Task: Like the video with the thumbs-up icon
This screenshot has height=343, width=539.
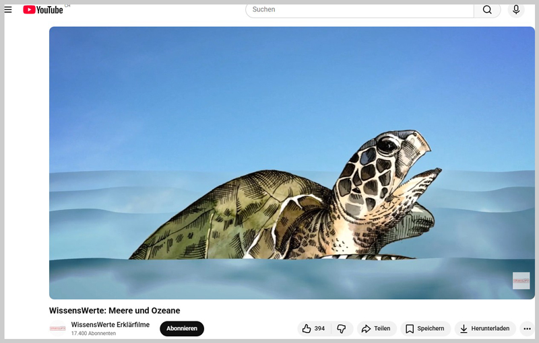Action: pos(307,329)
